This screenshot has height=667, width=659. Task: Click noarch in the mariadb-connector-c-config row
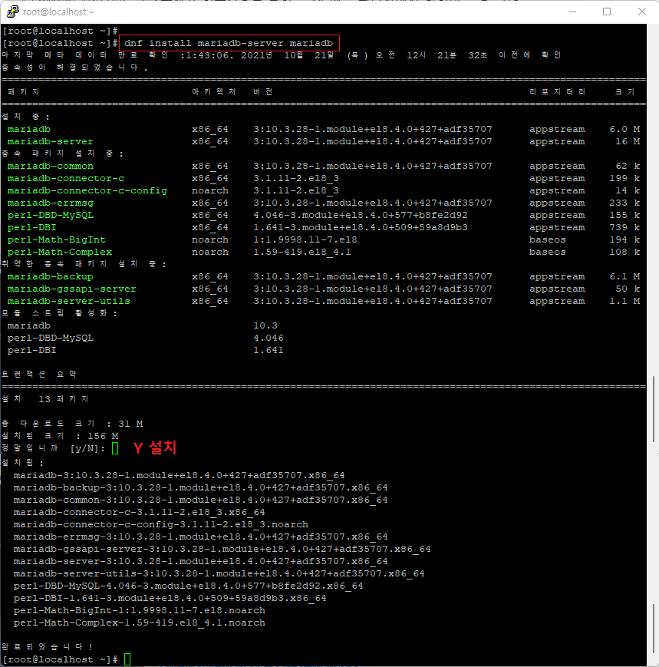pyautogui.click(x=210, y=190)
